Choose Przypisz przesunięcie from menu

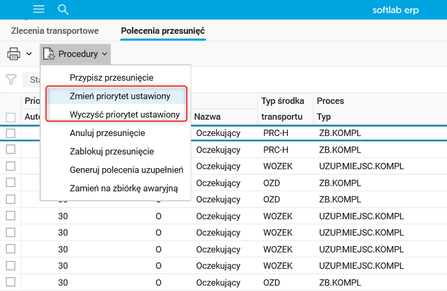click(x=112, y=78)
